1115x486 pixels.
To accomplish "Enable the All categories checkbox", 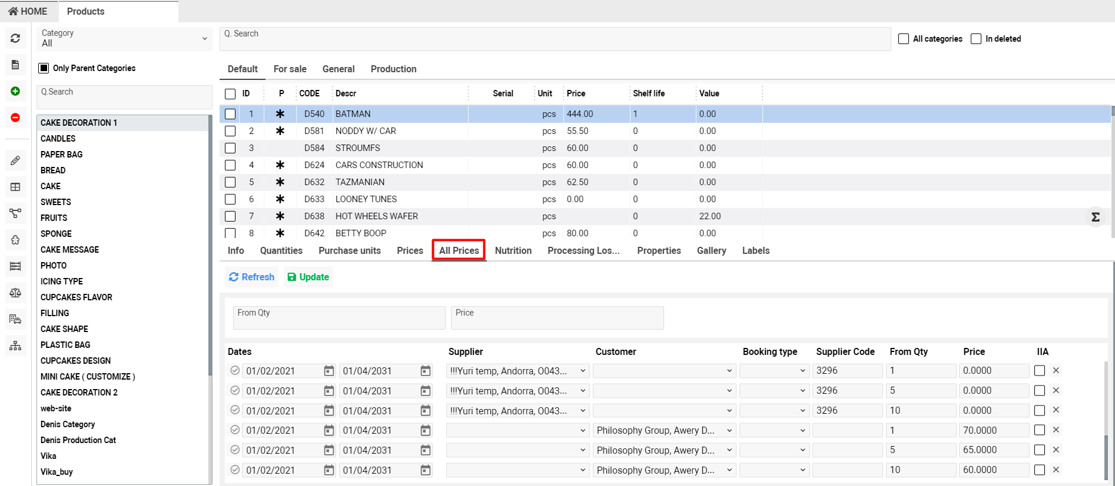I will (x=904, y=39).
